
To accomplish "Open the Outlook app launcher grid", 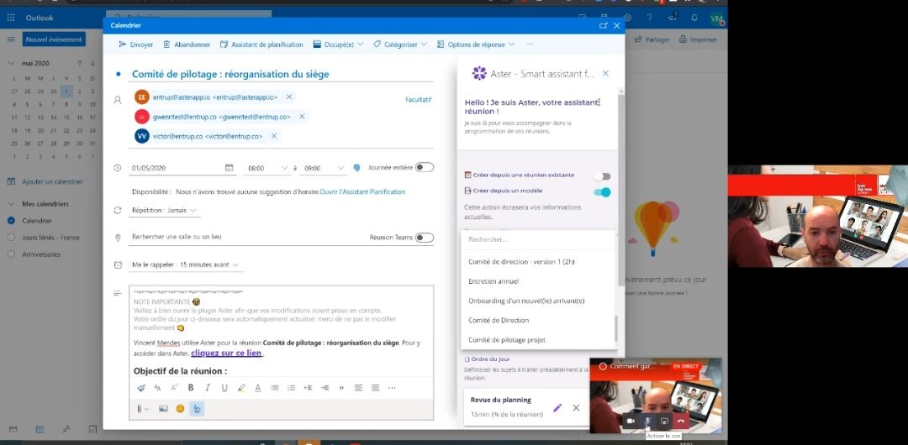I will [x=10, y=18].
